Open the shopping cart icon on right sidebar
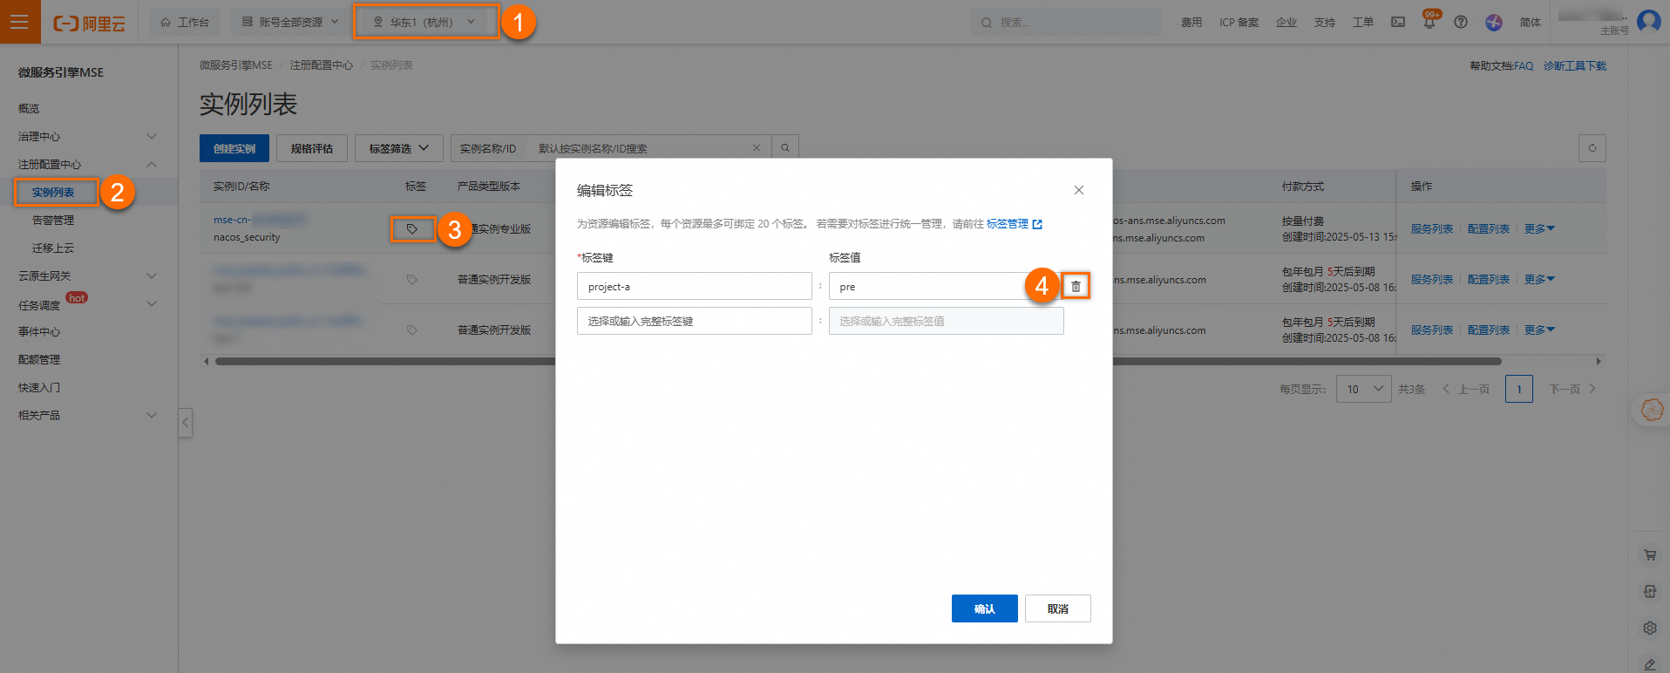 (1649, 554)
